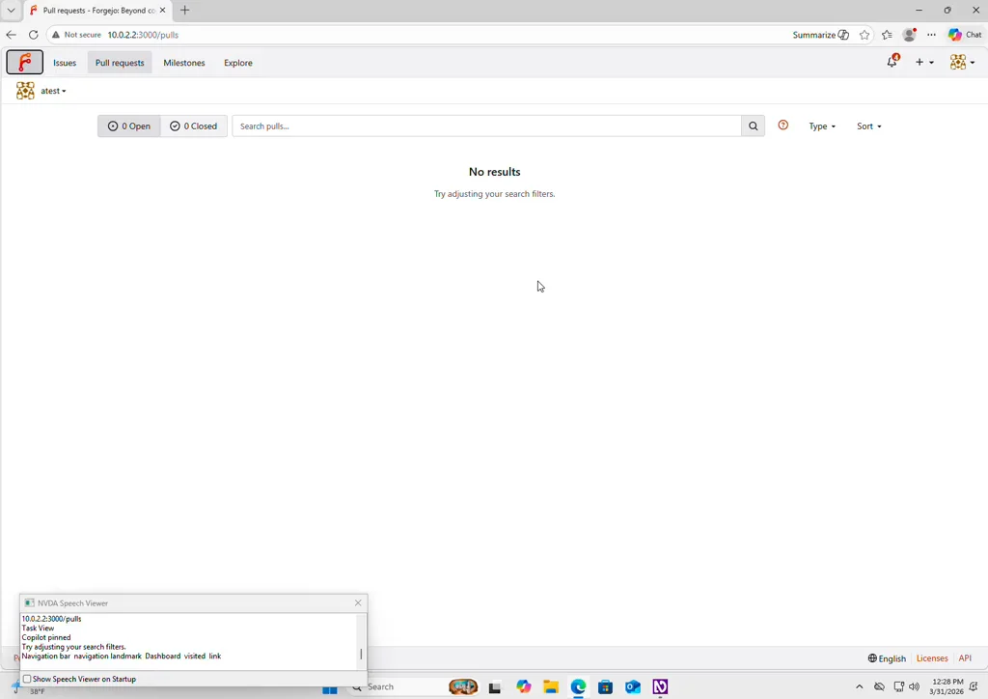
Task: Open browser profile avatar icon
Action: pos(909,35)
